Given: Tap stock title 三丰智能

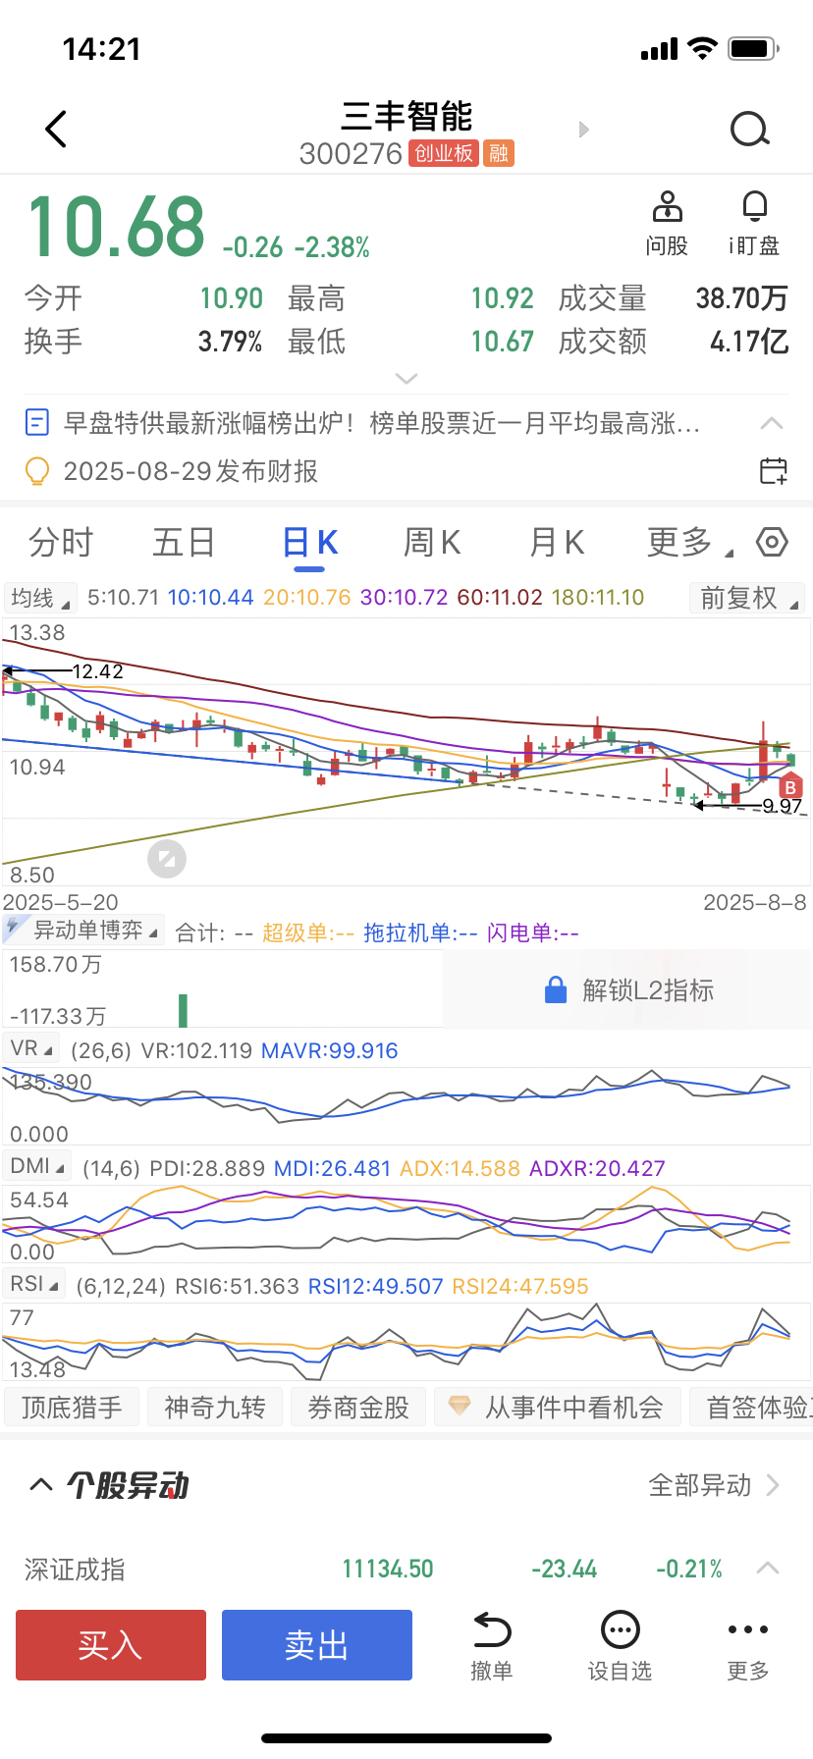Looking at the screenshot, I should point(406,116).
